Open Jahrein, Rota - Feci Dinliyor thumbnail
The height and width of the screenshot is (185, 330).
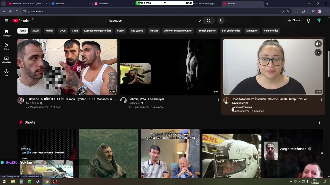coord(170,67)
